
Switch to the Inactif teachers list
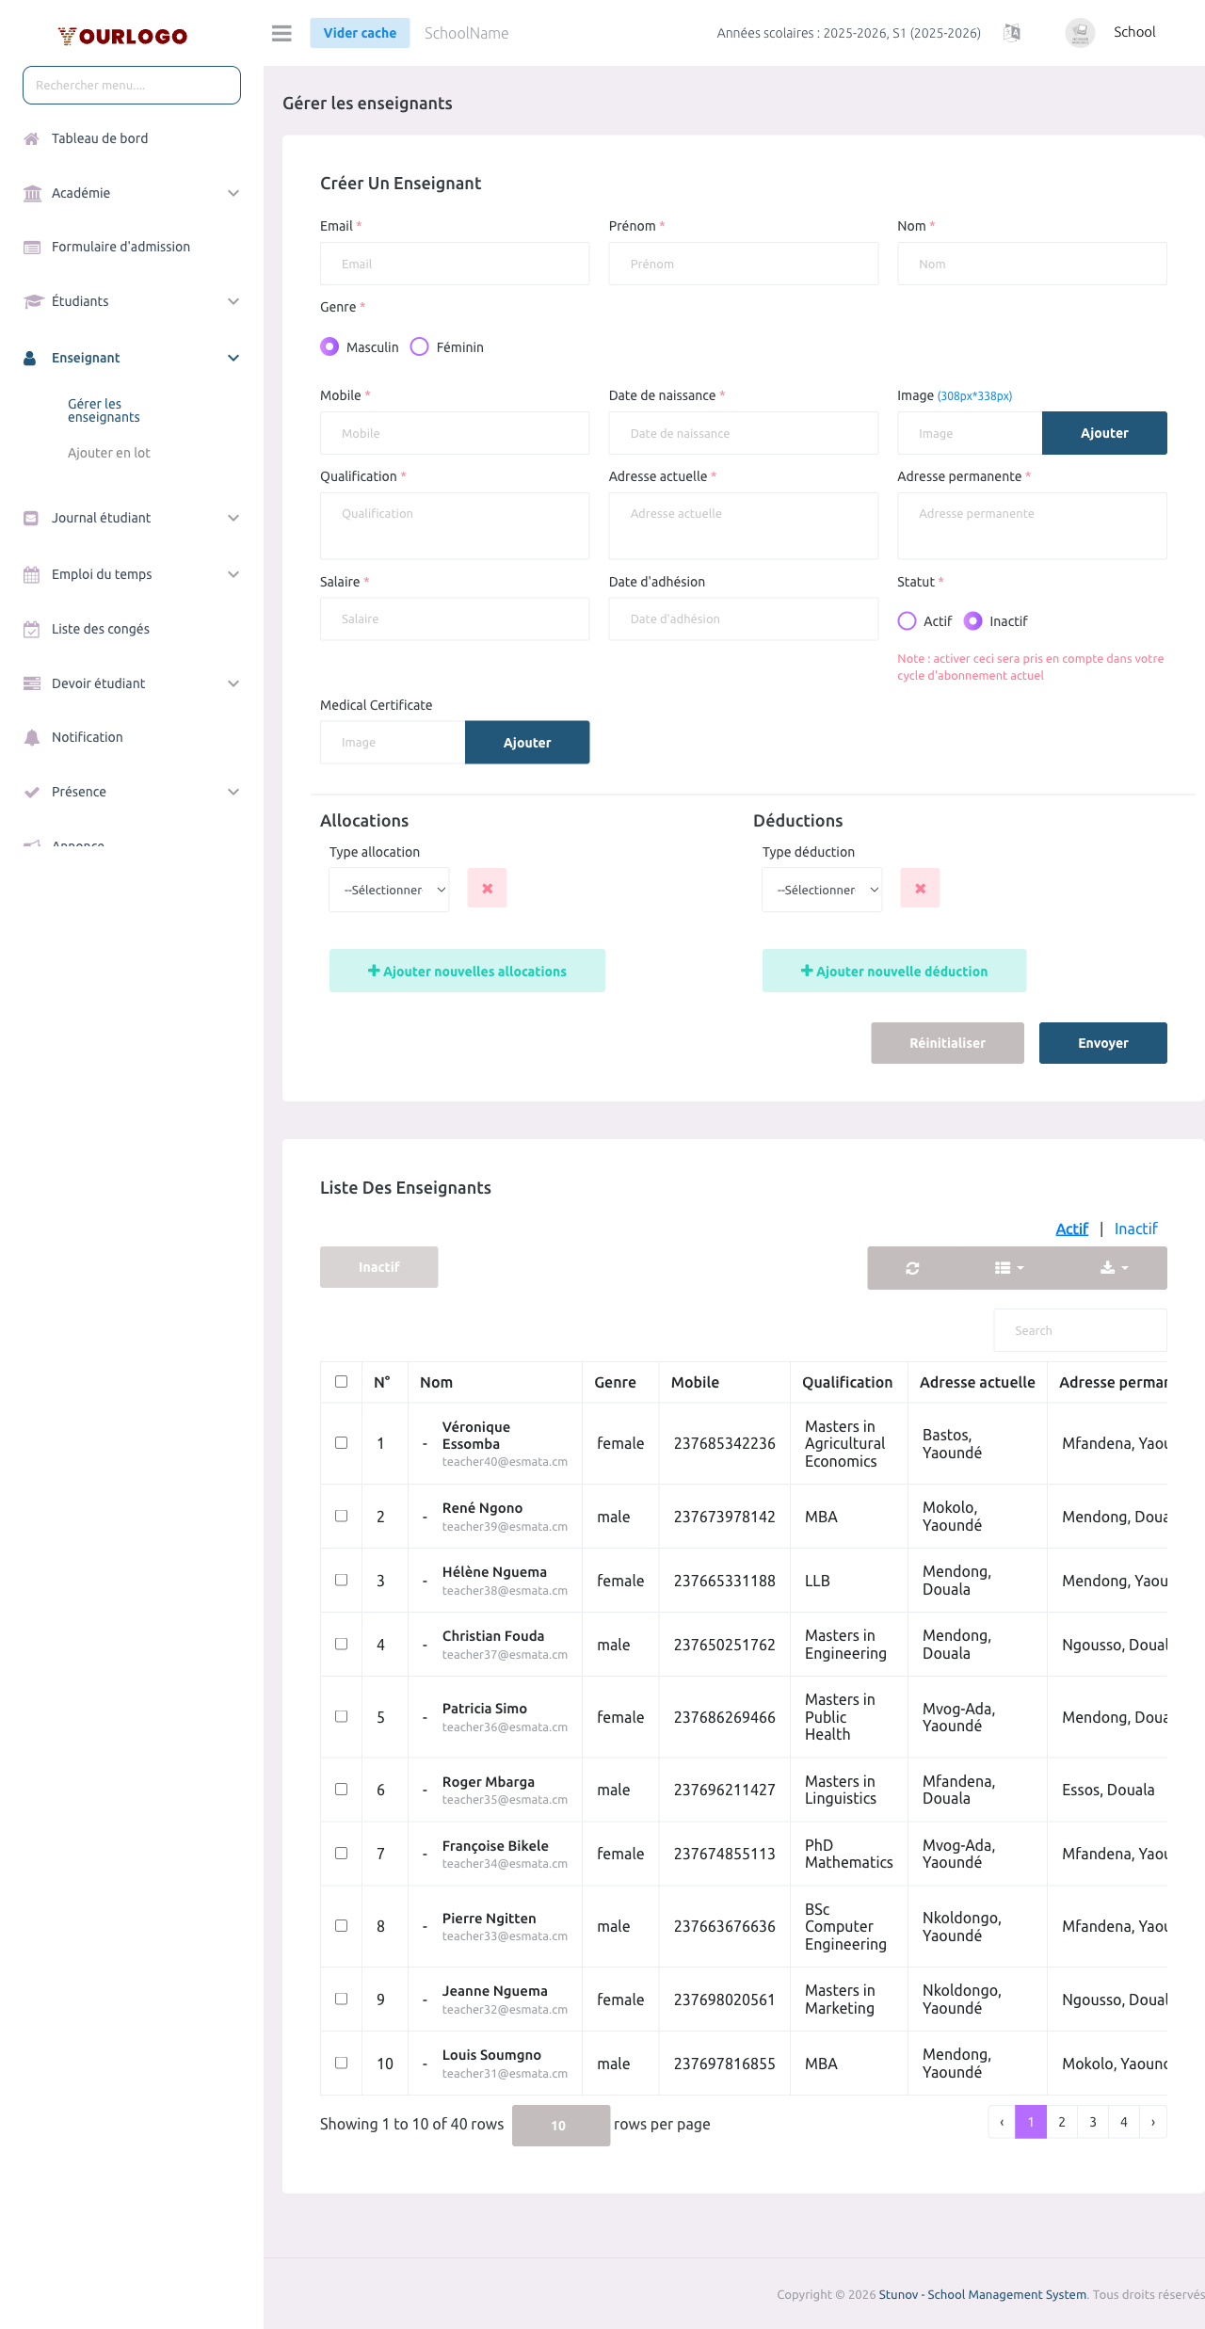point(1135,1229)
